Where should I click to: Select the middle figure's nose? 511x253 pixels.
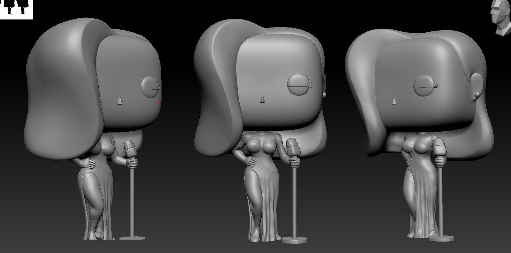262,100
